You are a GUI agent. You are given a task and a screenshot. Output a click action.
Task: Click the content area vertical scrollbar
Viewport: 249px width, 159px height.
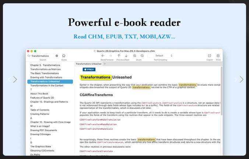tap(221, 91)
